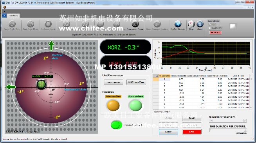Open the Digi-Pas Website globe icon
The height and width of the screenshot is (143, 256).
178,25
